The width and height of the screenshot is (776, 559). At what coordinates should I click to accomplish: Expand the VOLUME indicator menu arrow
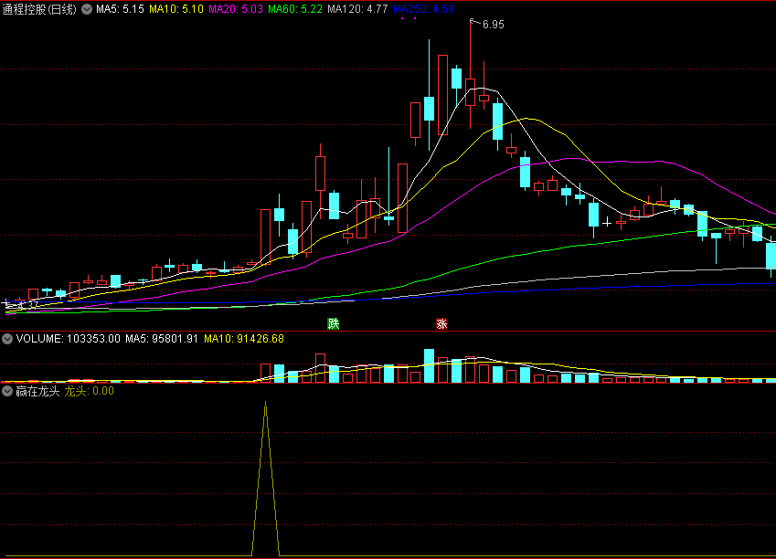point(7,339)
